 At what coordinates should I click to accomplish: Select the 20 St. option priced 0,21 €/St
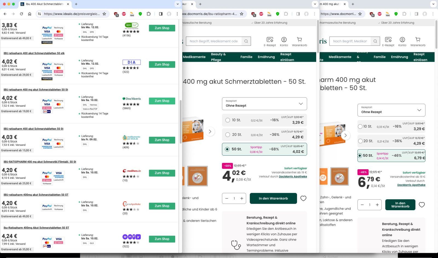360,141
